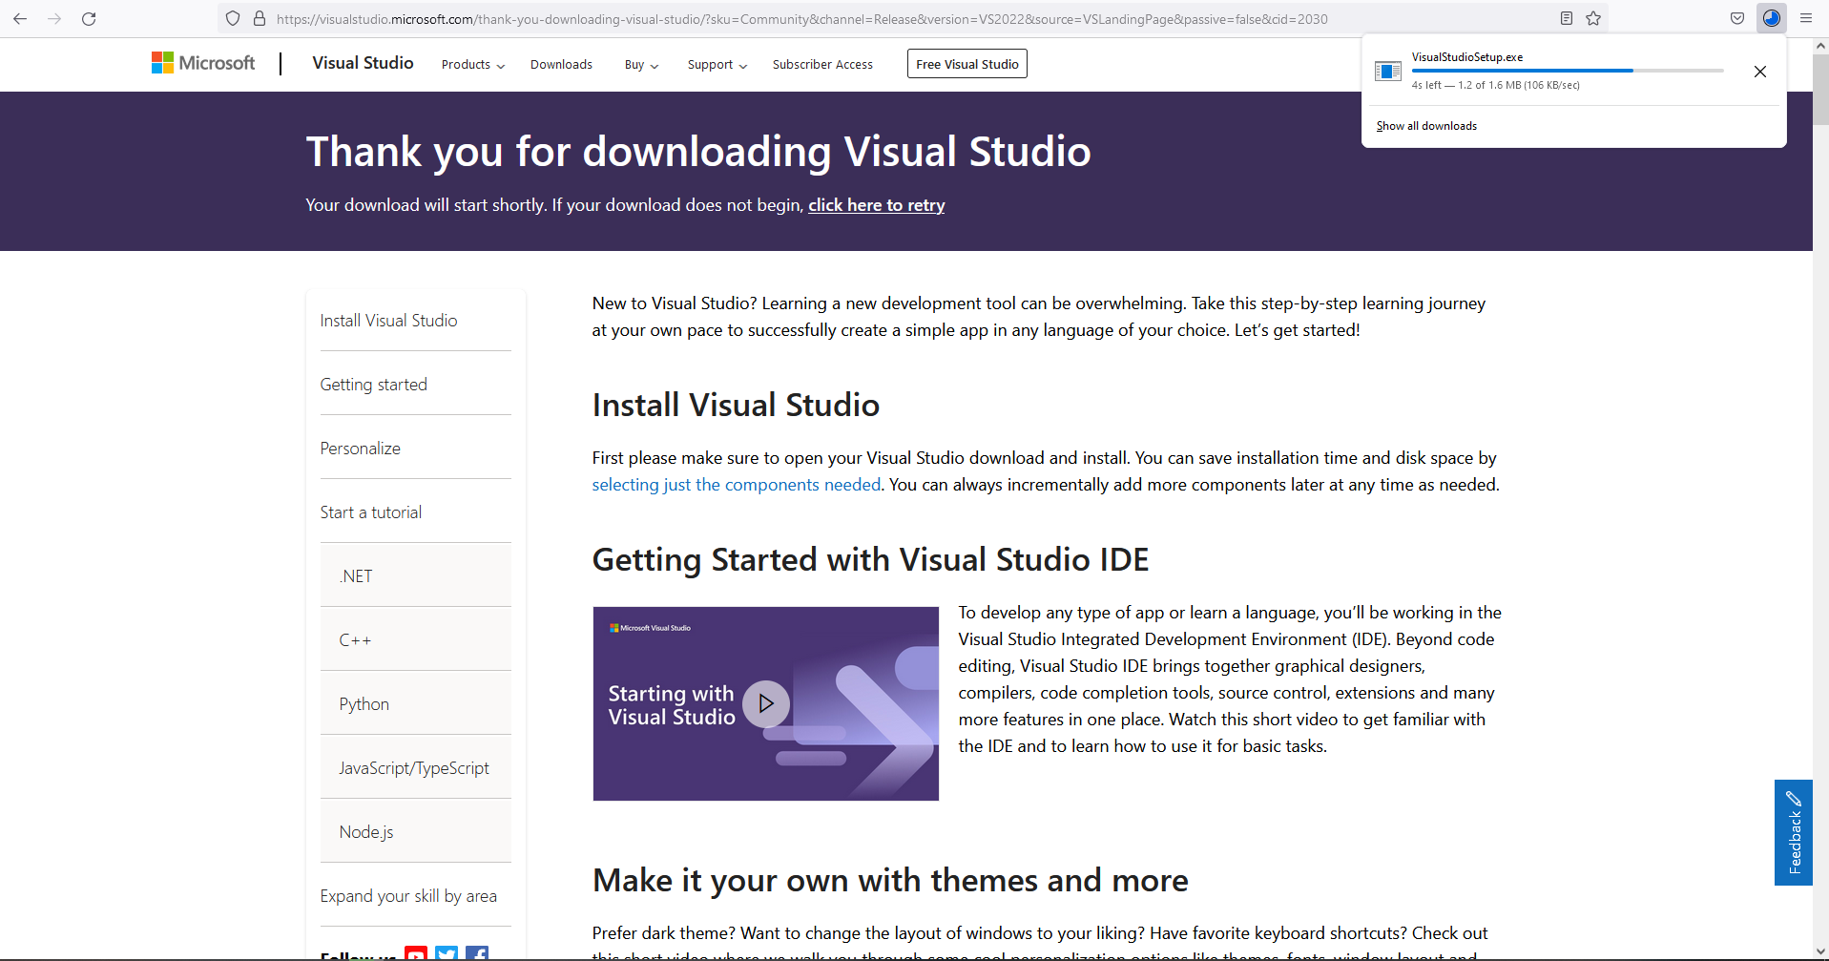Image resolution: width=1829 pixels, height=961 pixels.
Task: Click the Starting with Visual Studio thumbnail
Action: [766, 703]
